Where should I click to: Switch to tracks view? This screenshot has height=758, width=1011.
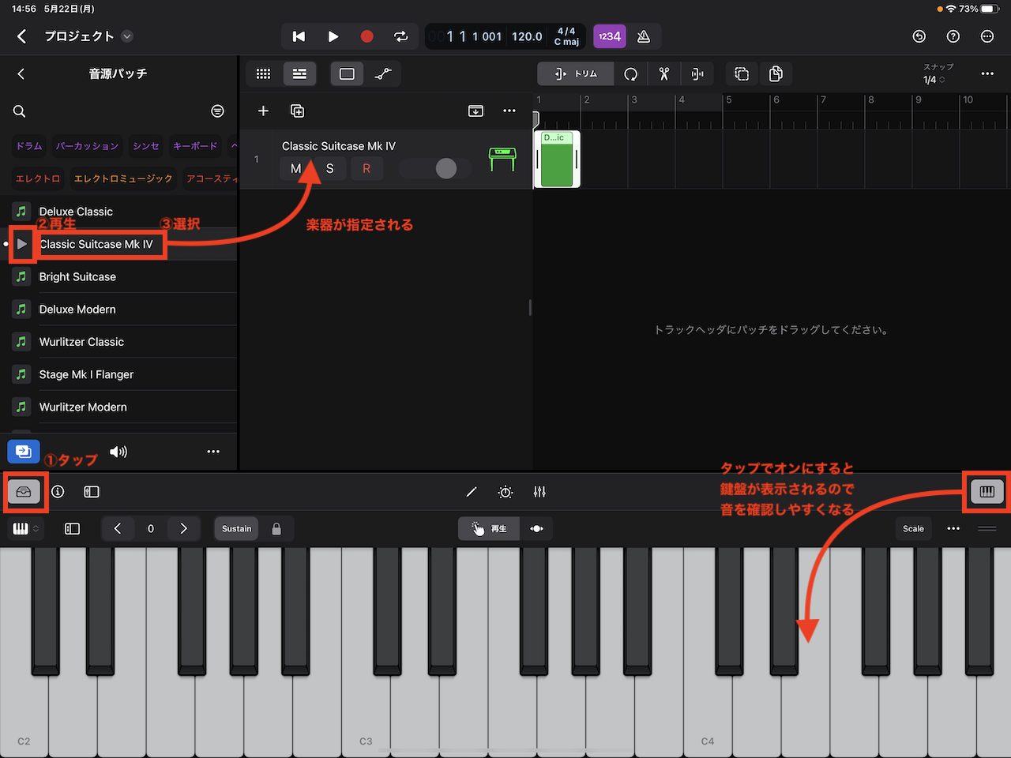tap(299, 73)
